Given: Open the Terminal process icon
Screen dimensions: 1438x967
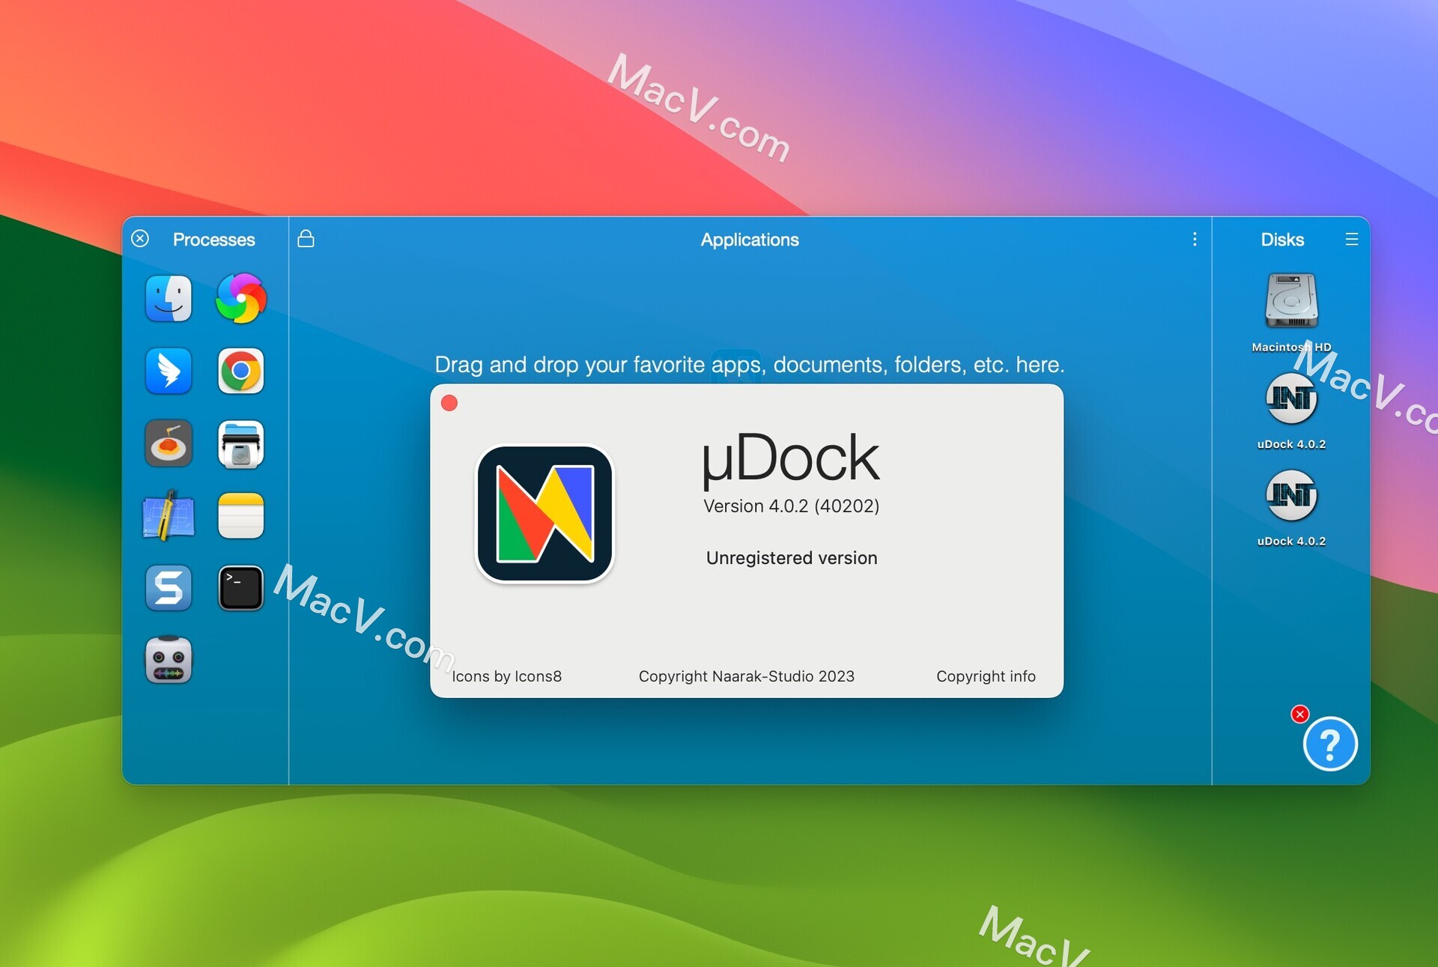Looking at the screenshot, I should (240, 588).
